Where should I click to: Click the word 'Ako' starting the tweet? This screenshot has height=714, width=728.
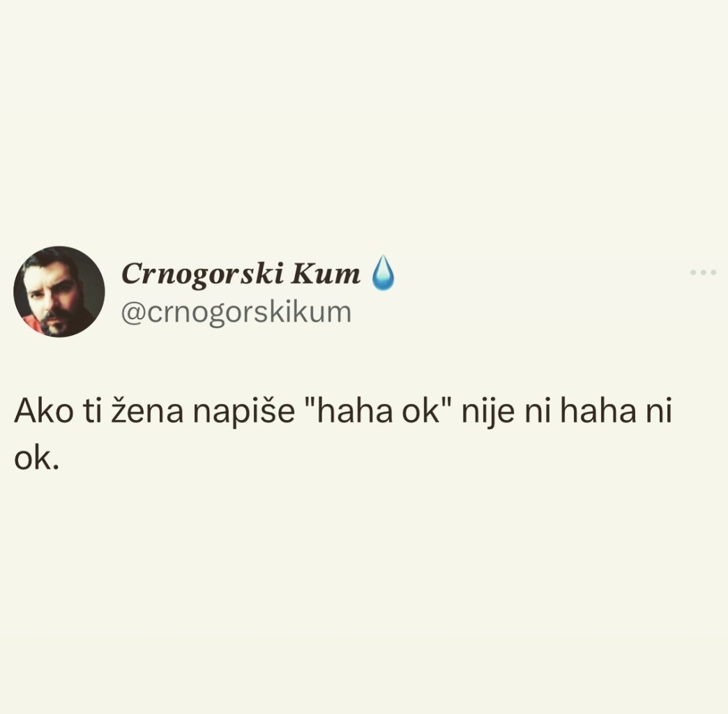coord(43,411)
